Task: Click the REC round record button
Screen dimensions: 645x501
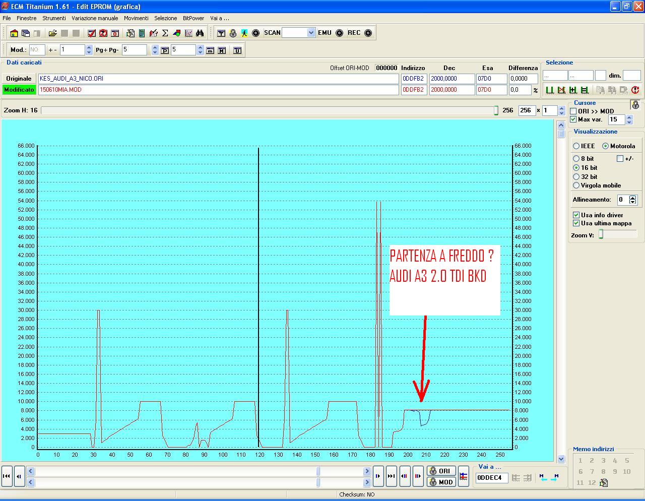Action: point(368,33)
